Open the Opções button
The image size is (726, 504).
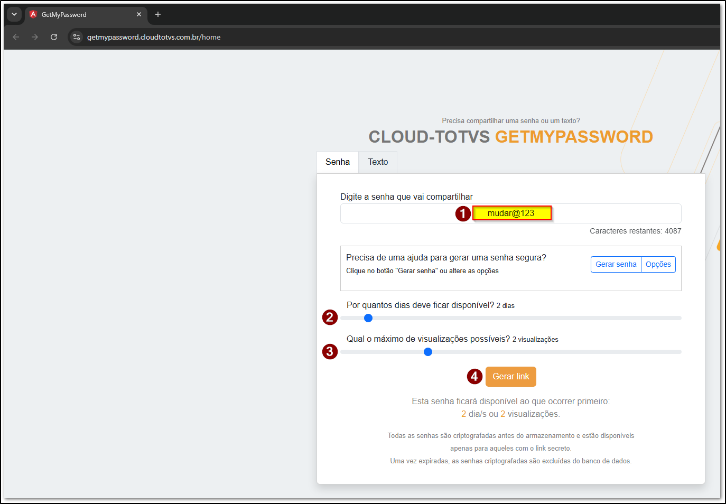pos(658,264)
